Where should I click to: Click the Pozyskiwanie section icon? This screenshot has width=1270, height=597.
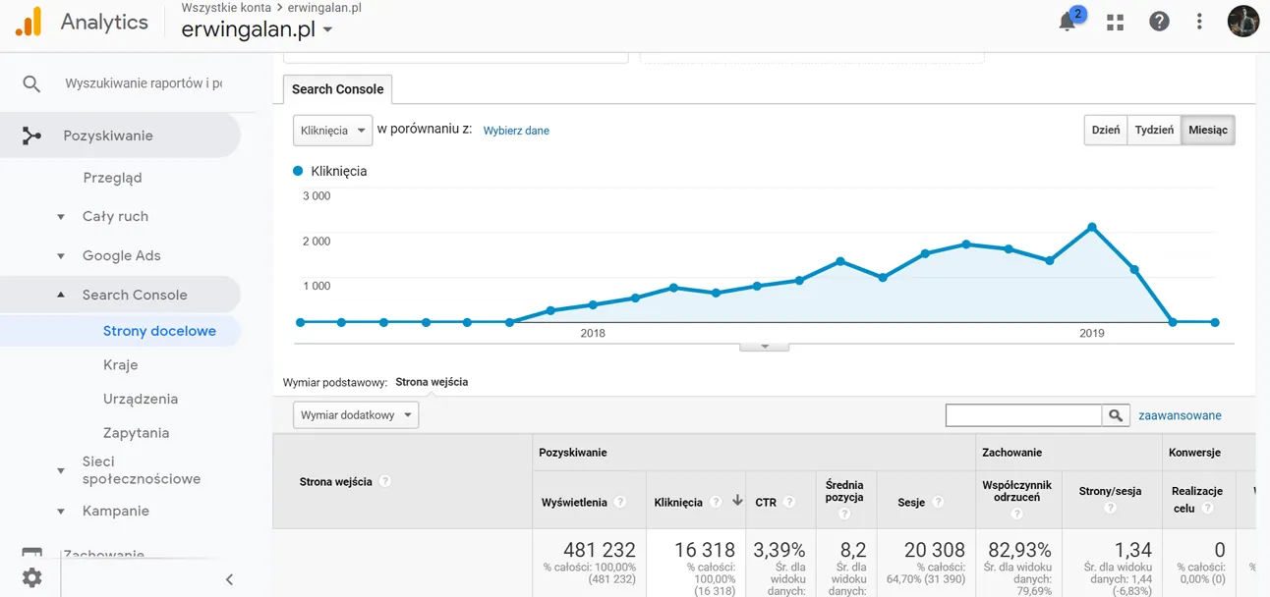[x=31, y=136]
